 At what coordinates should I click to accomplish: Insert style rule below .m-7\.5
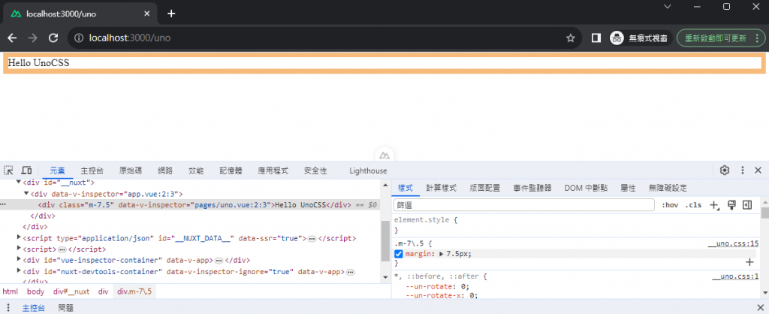pos(749,262)
